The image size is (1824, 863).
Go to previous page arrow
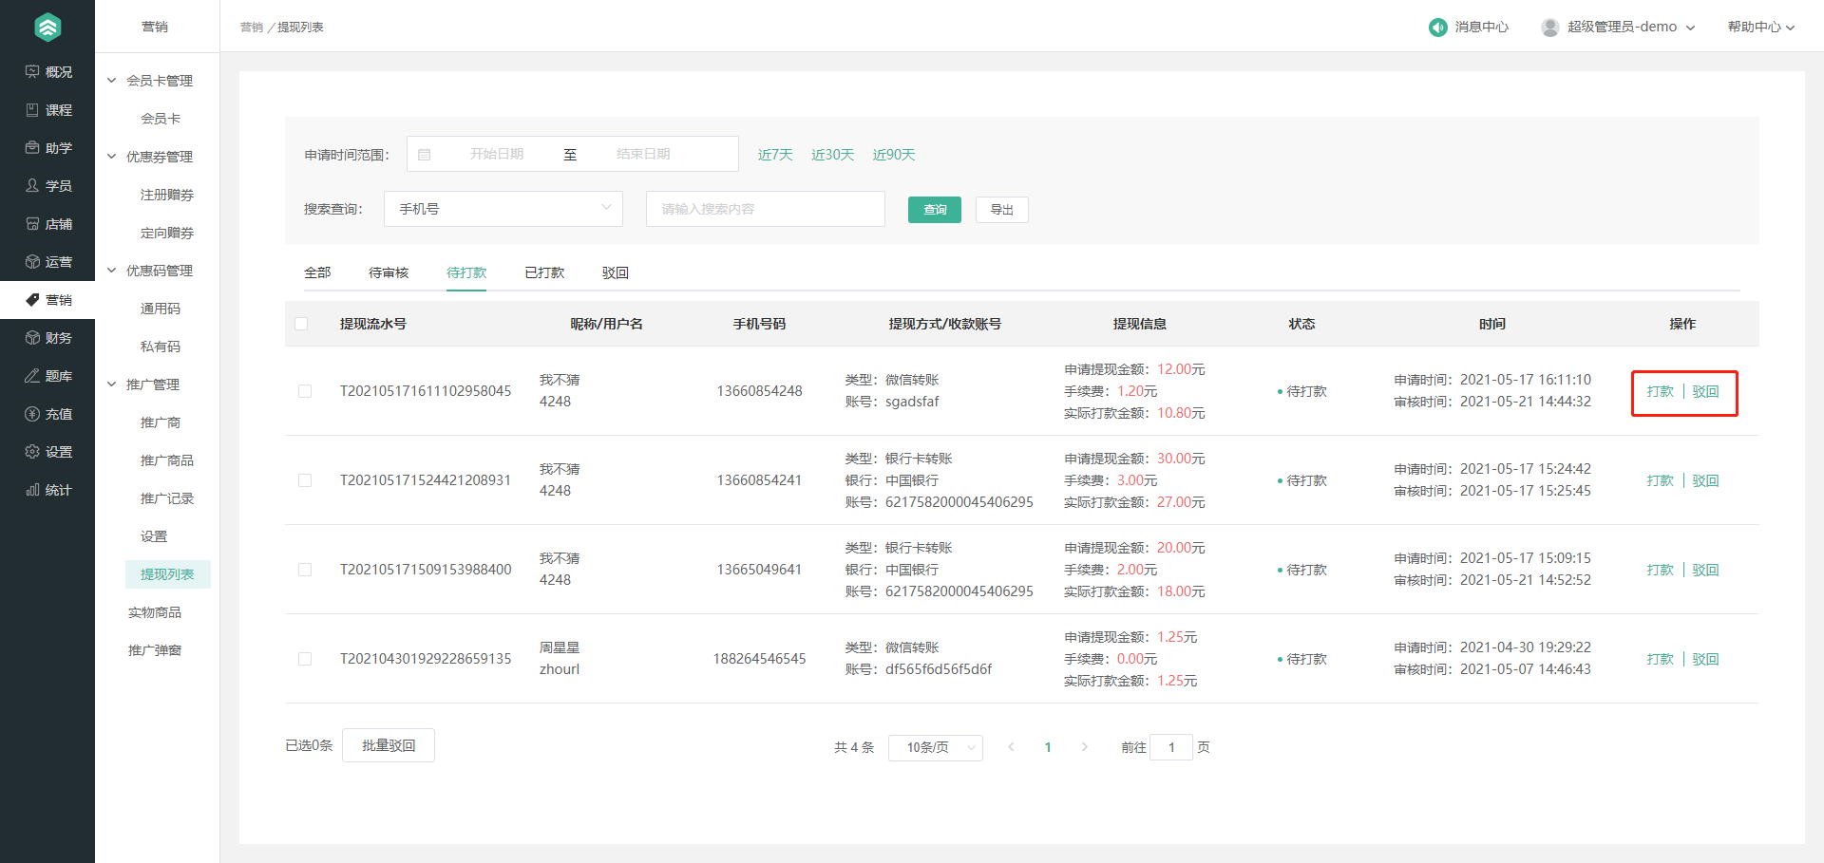pyautogui.click(x=1011, y=747)
